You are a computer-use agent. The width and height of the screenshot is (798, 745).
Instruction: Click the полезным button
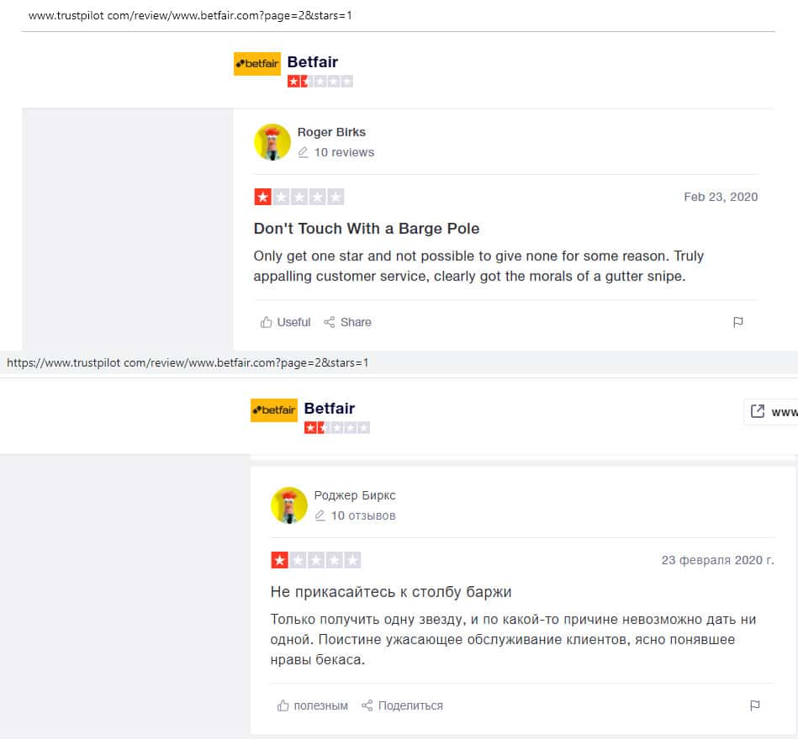pyautogui.click(x=313, y=705)
